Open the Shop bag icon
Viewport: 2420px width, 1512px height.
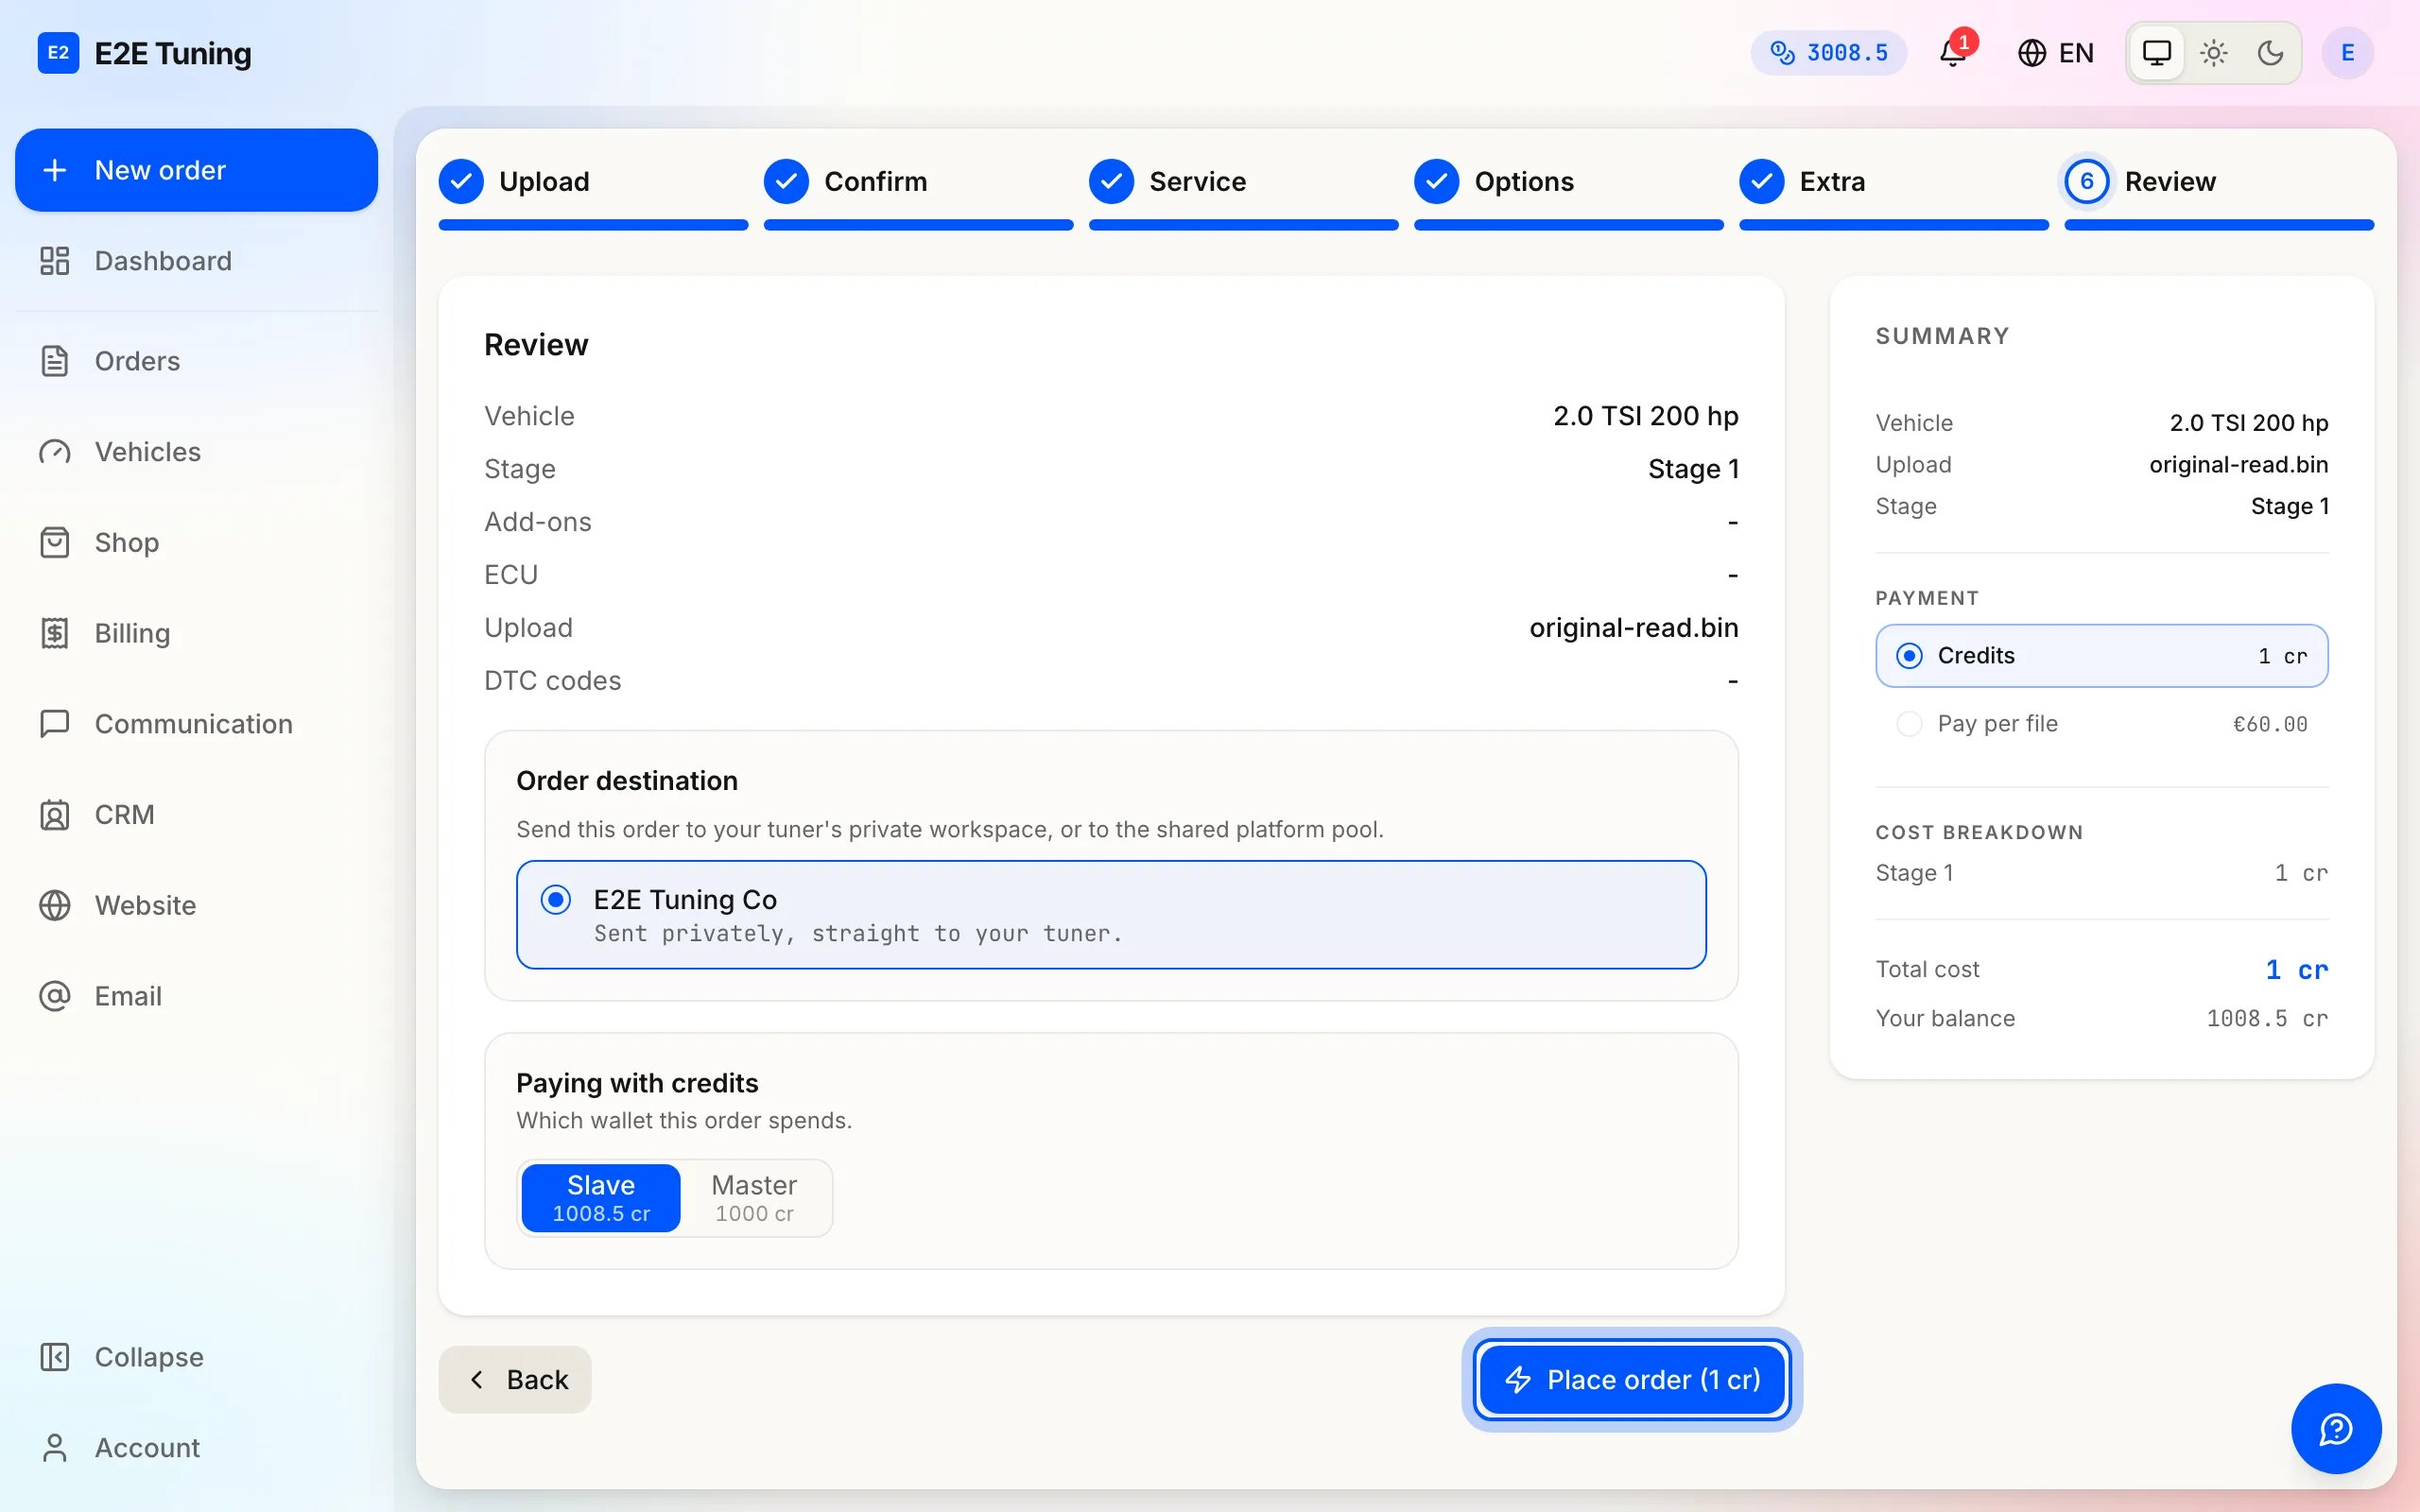(x=54, y=543)
